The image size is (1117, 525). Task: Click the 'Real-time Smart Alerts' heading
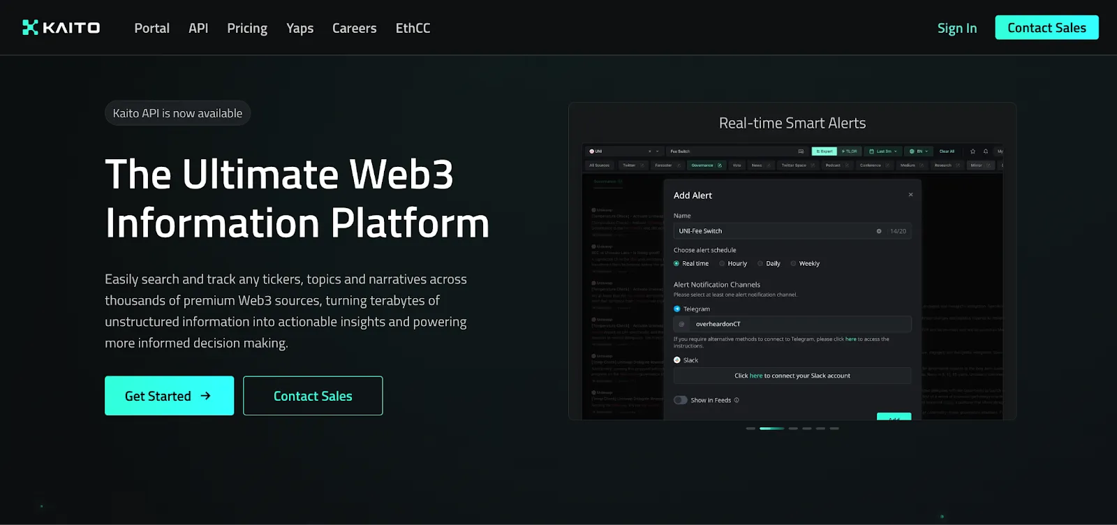792,123
